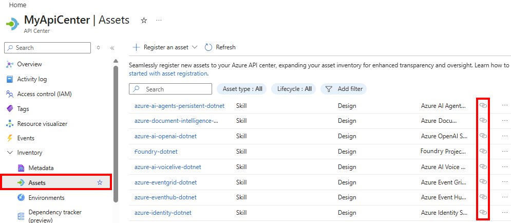Click the MyApiCenter API Center logo icon
511x223 pixels.
click(13, 24)
